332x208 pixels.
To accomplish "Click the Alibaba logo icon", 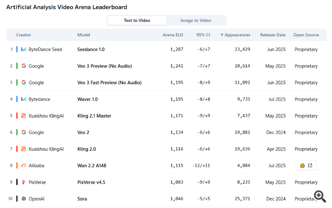I will pos(24,165).
